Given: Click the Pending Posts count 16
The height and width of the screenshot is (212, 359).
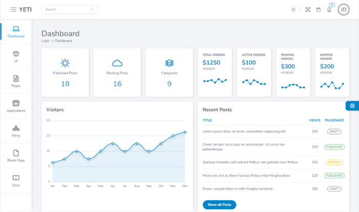Looking at the screenshot, I should [117, 84].
